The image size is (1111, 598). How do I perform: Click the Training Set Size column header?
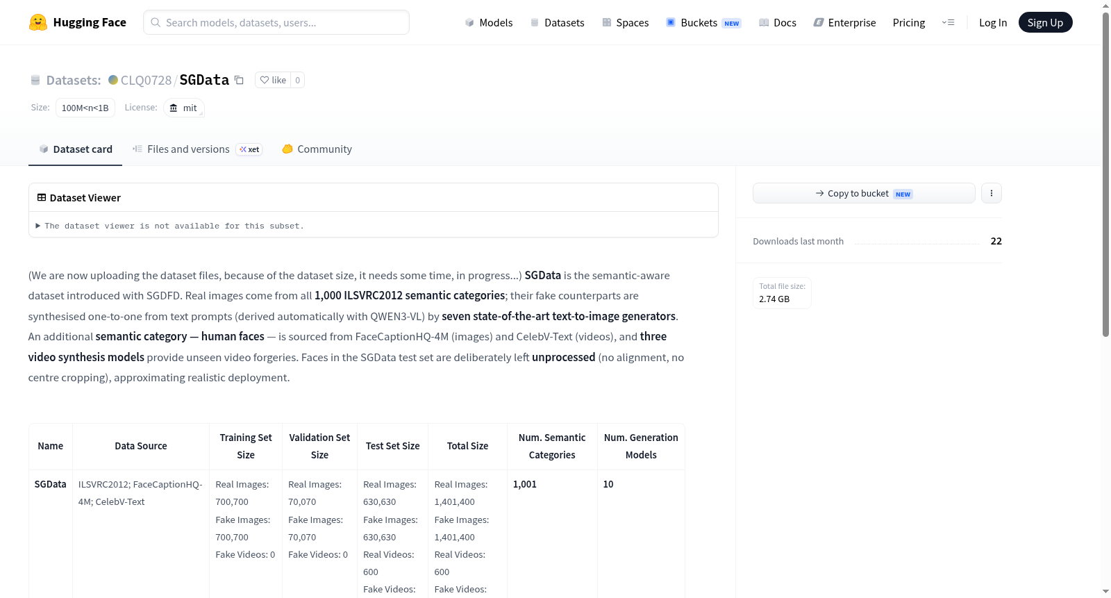point(246,446)
